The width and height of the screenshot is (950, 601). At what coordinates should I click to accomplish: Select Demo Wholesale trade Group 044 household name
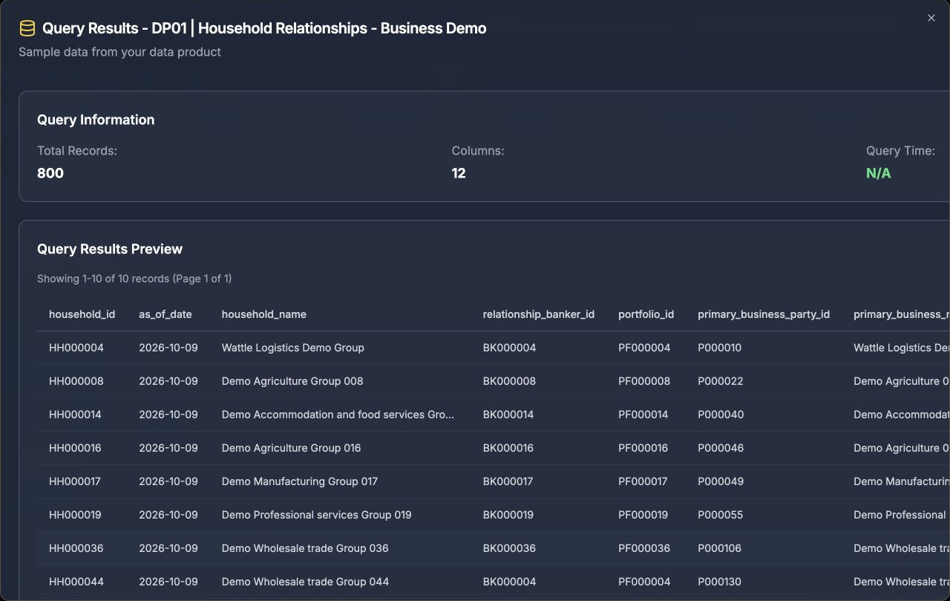pos(306,582)
